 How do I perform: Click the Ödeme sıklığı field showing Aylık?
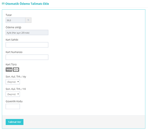click(x=27, y=32)
